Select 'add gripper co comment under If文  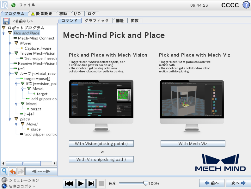pyautogui.click(x=42, y=99)
